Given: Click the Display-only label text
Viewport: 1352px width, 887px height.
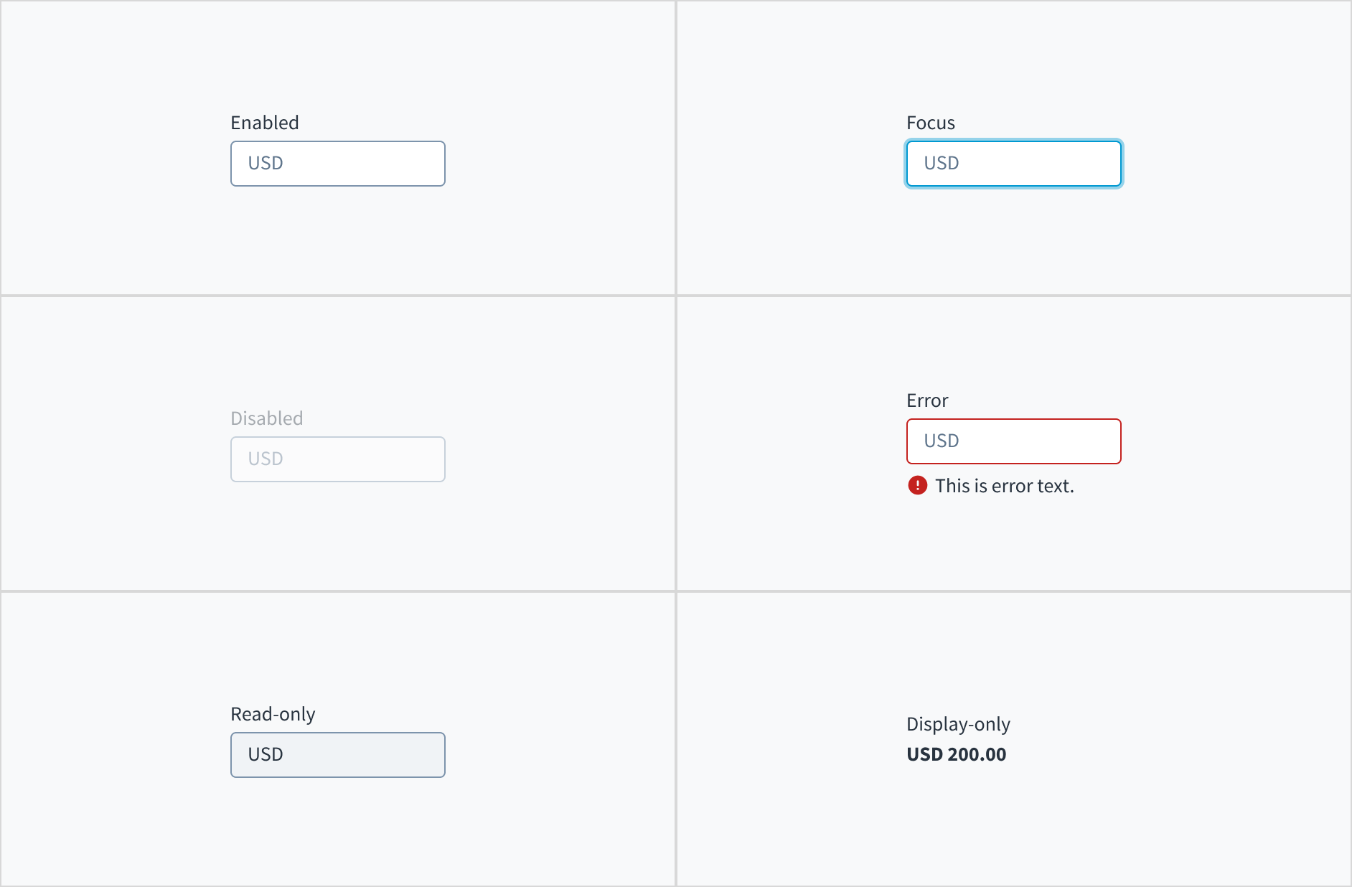Looking at the screenshot, I should click(x=957, y=724).
